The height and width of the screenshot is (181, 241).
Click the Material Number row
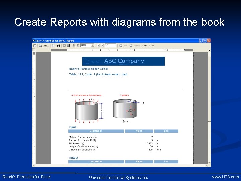coord(111,137)
